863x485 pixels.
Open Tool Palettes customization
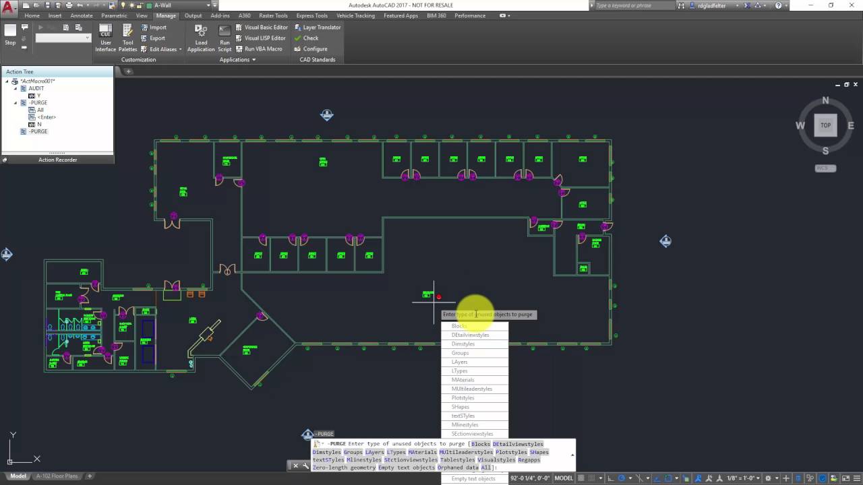pos(127,38)
